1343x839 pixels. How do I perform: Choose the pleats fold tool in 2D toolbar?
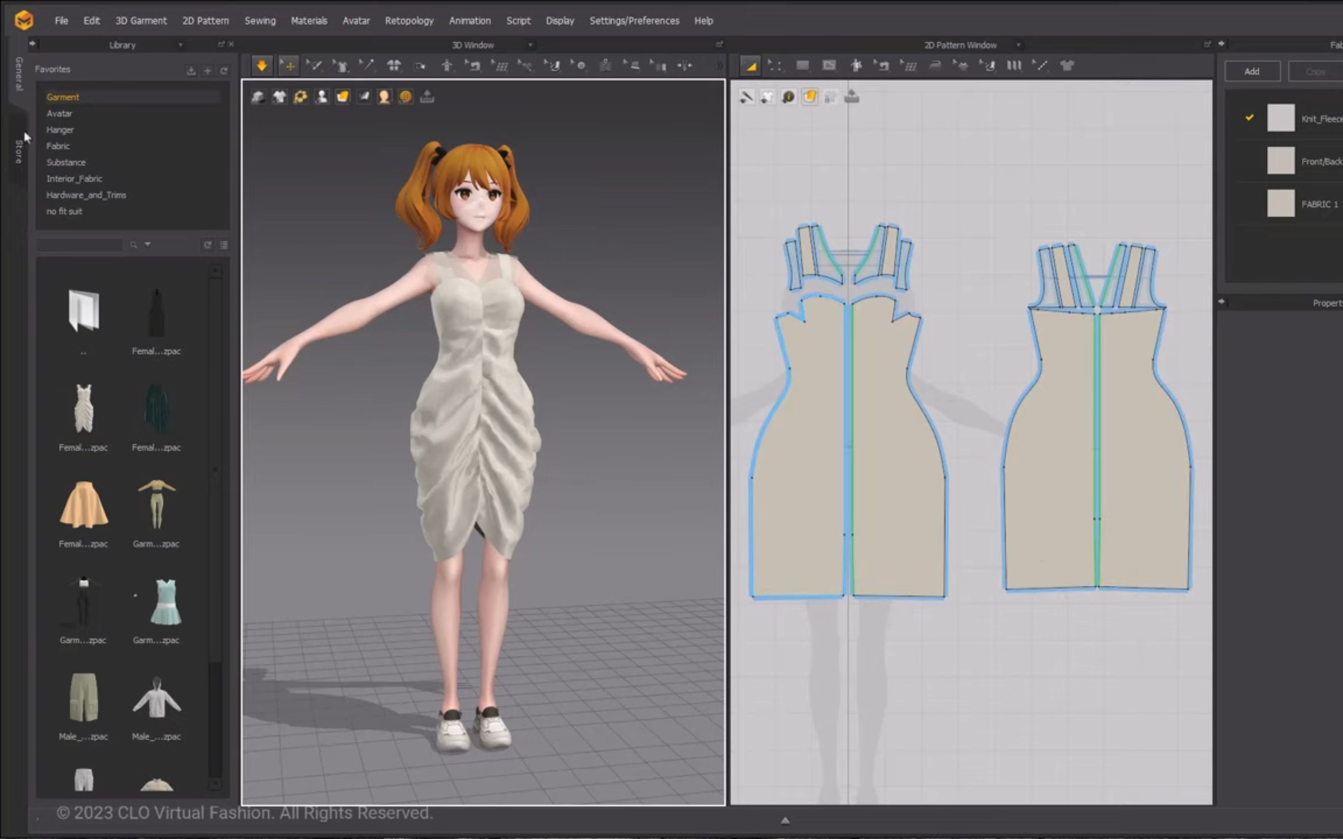tap(1014, 66)
